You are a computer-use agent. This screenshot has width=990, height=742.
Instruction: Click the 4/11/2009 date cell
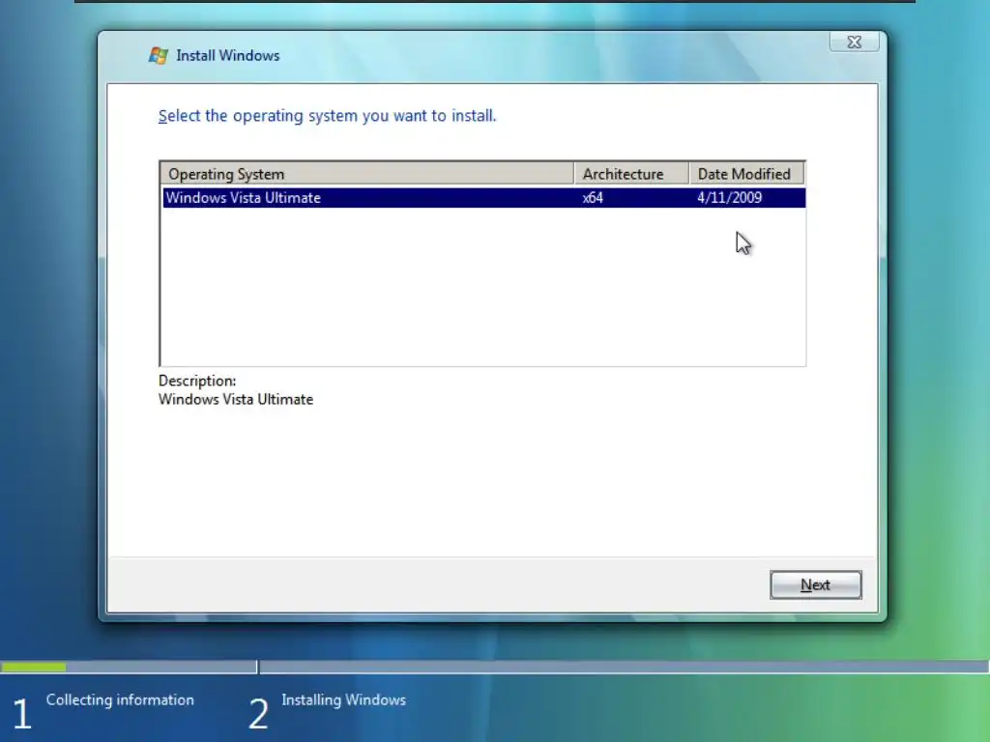pyautogui.click(x=729, y=197)
